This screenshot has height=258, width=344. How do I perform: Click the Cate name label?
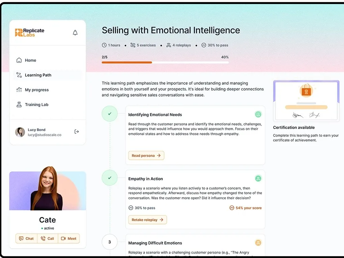tap(47, 220)
